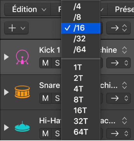The height and width of the screenshot is (141, 134).
Task: Click the arrow direction button in Hi-Hat row
Action: click(118, 134)
